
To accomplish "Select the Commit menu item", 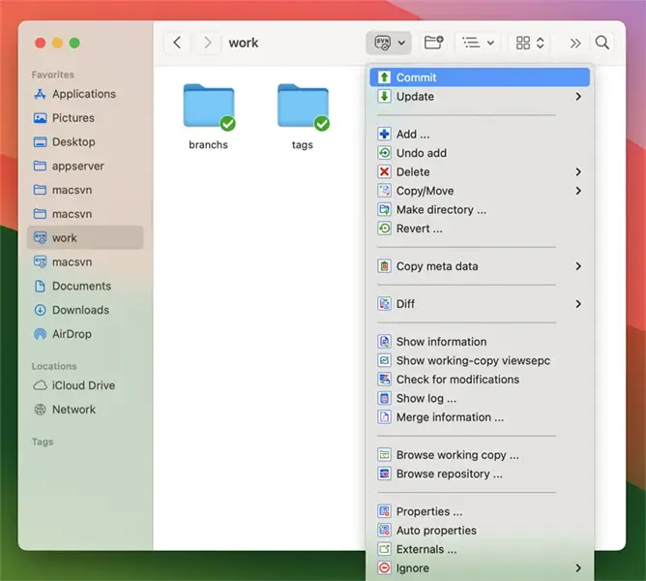I will point(480,77).
